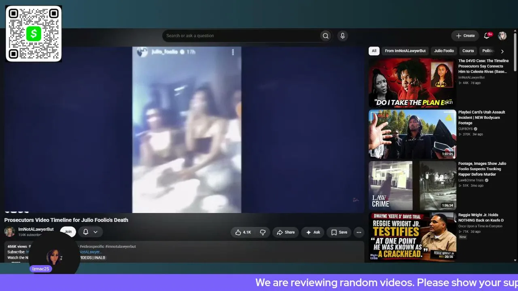This screenshot has width=518, height=291.
Task: Open the ImNotALawyerBut channel name below the video
Action: click(x=36, y=230)
